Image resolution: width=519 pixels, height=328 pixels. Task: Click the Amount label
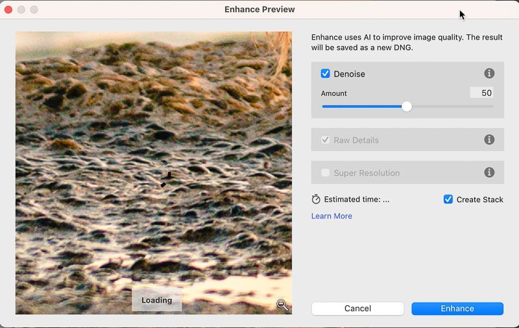pos(333,93)
